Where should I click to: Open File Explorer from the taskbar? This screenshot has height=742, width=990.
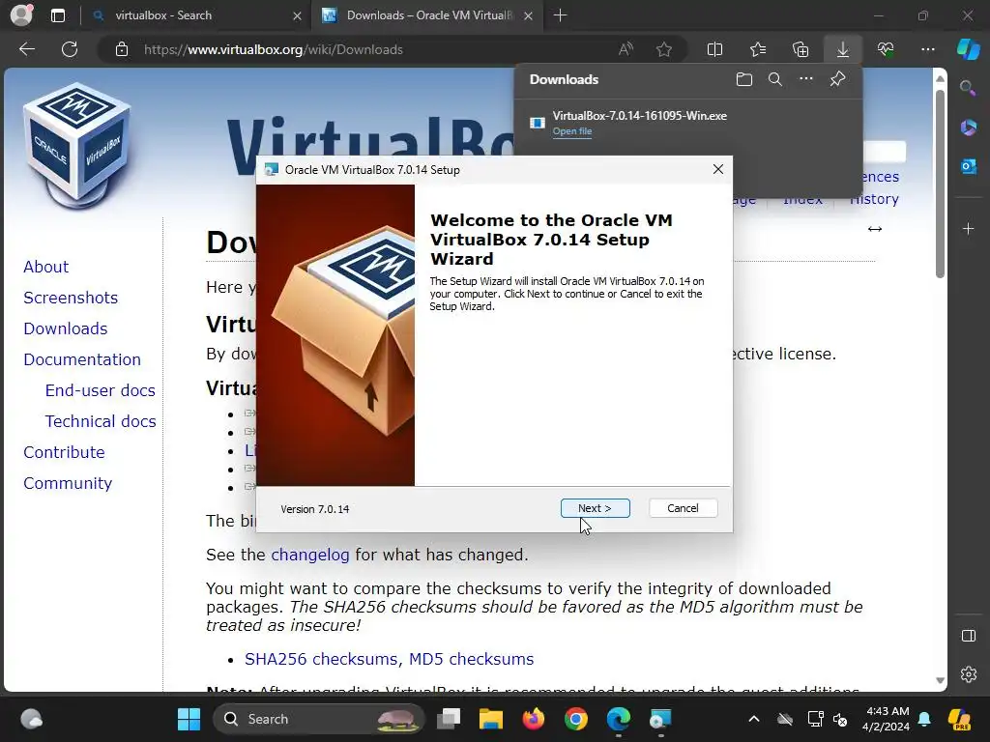(490, 719)
